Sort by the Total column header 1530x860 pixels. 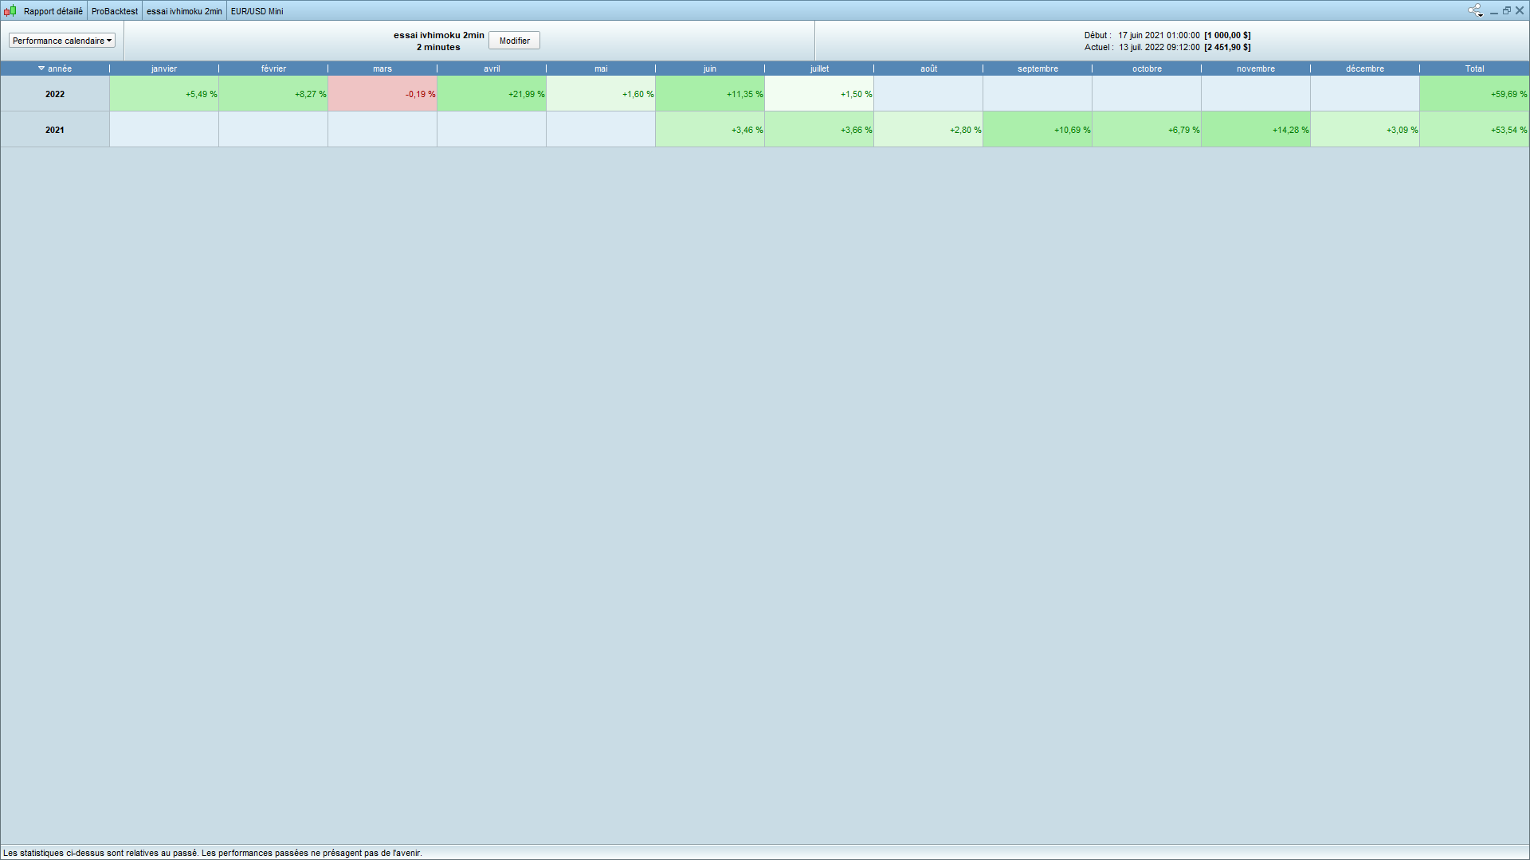pyautogui.click(x=1474, y=68)
